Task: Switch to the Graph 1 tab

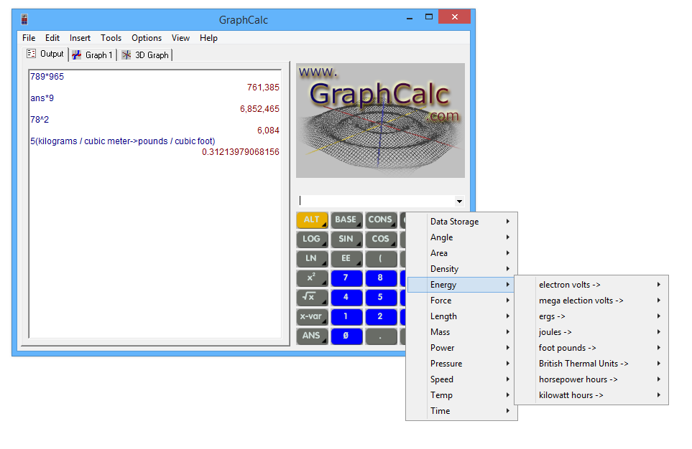Action: (93, 55)
